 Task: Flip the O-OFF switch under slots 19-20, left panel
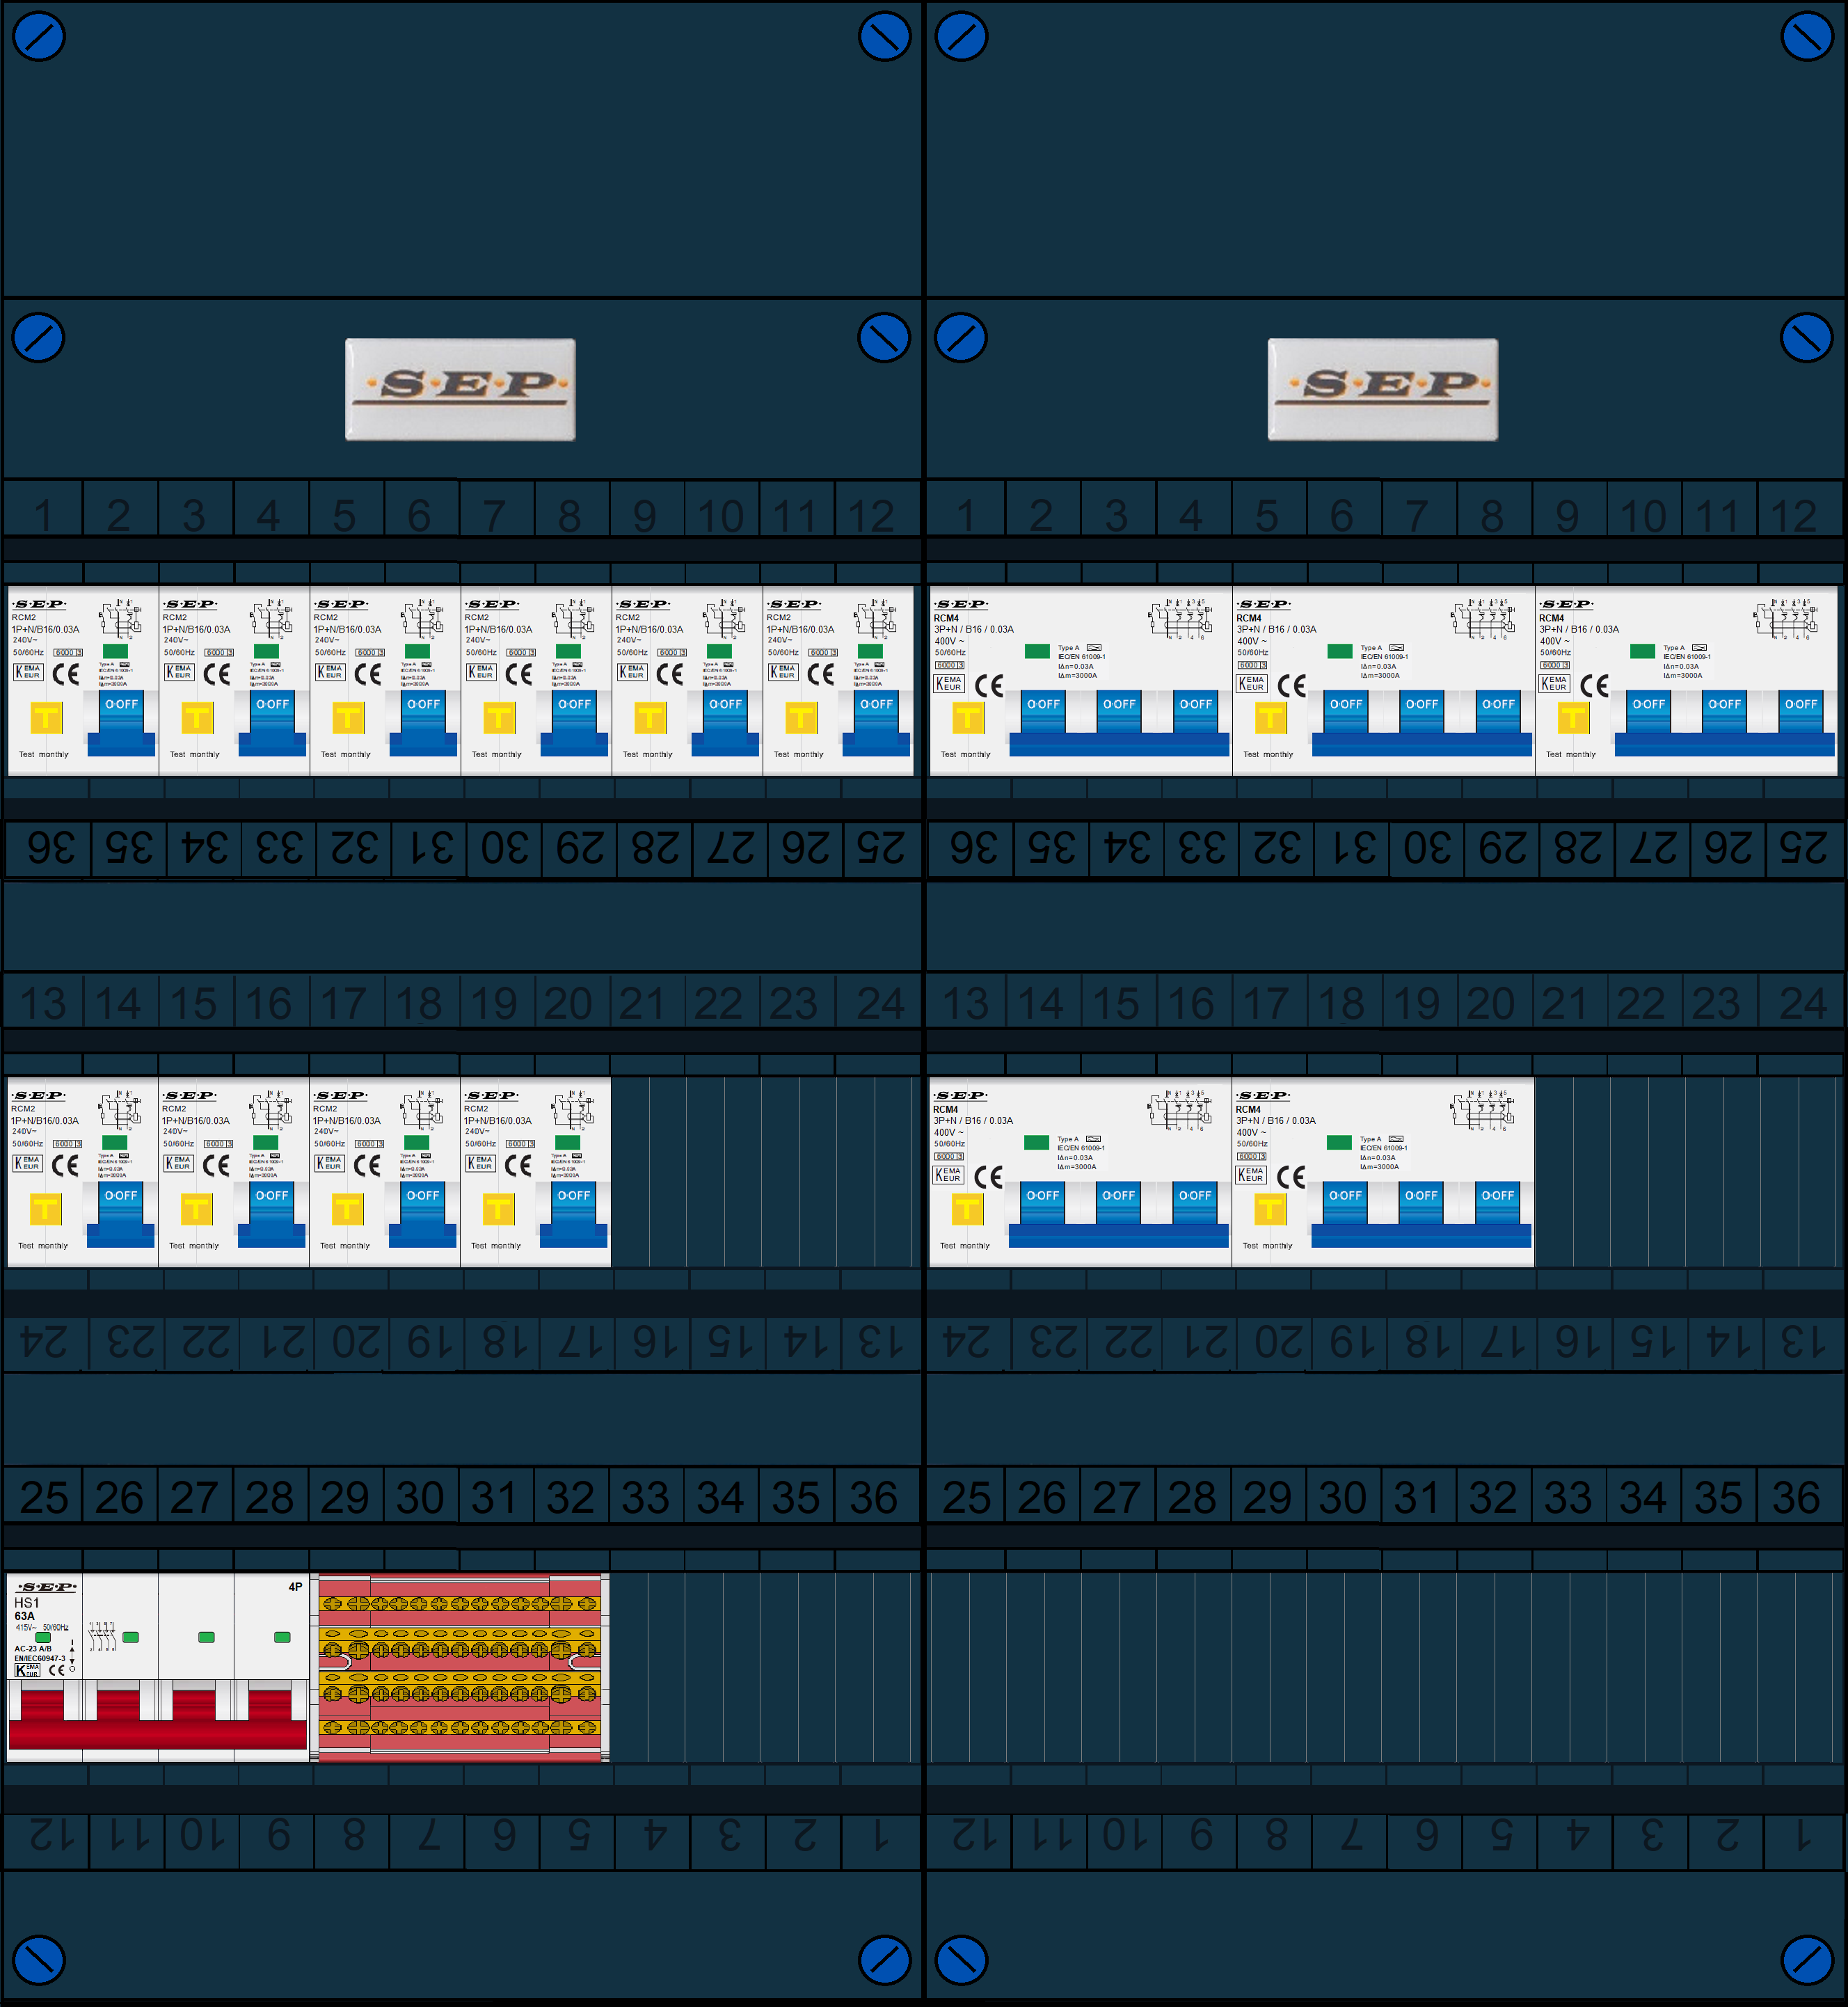[573, 1213]
